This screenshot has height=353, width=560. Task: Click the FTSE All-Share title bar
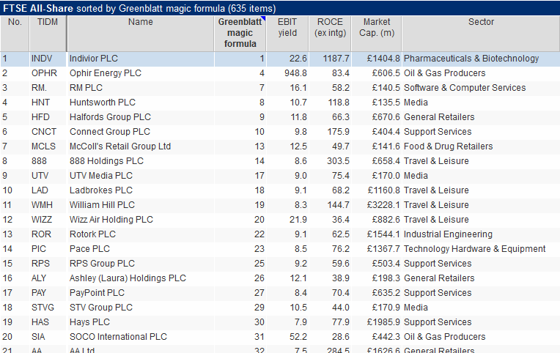tap(280, 8)
